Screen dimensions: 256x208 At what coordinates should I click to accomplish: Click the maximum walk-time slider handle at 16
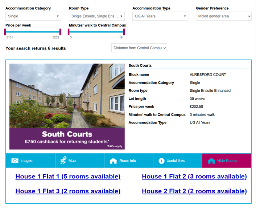coord(124,32)
